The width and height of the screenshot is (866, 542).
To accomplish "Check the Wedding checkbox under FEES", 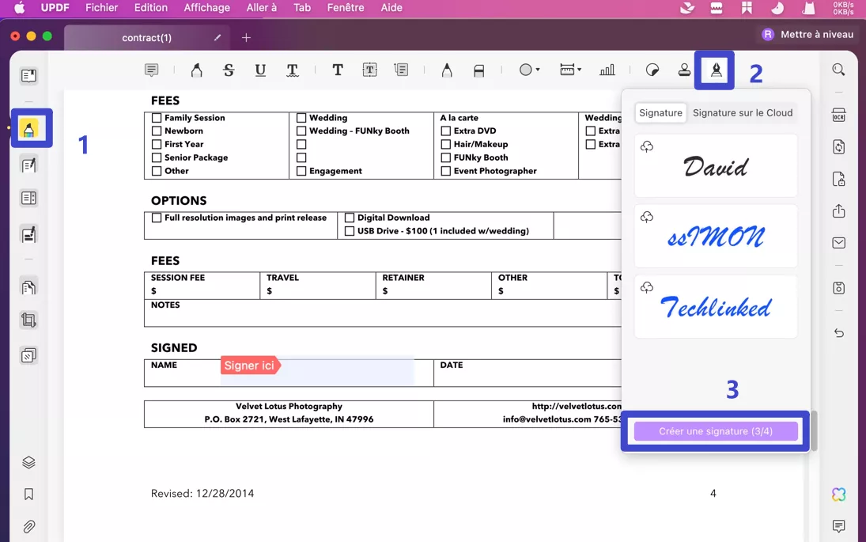I will [302, 117].
